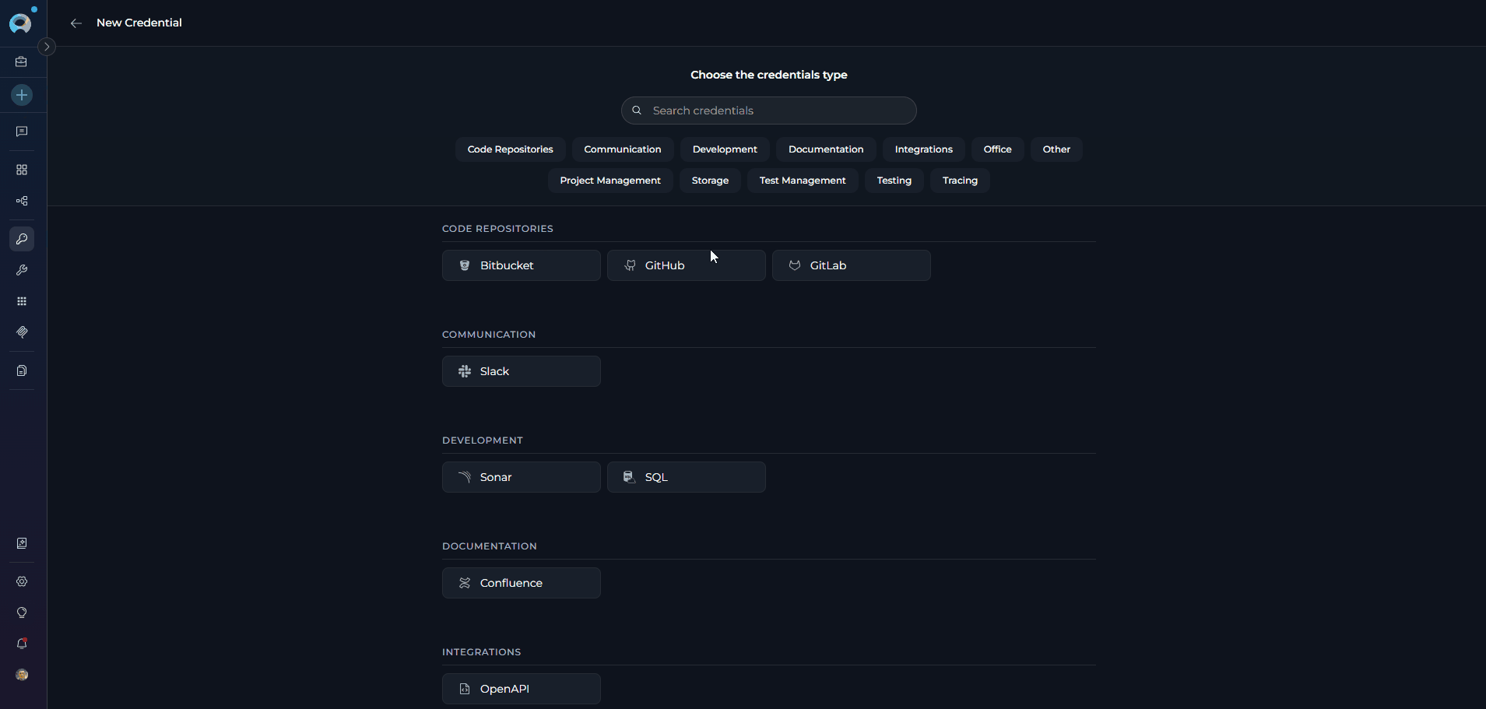
Task: Open the workflow nodes icon in sidebar
Action: (22, 201)
